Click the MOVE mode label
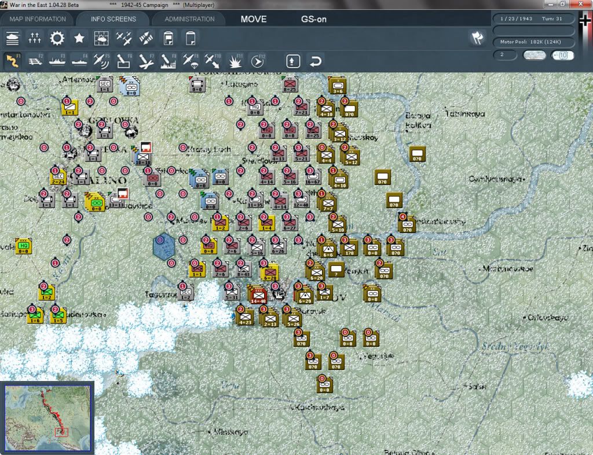Viewport: 593px width, 455px height. pyautogui.click(x=254, y=19)
